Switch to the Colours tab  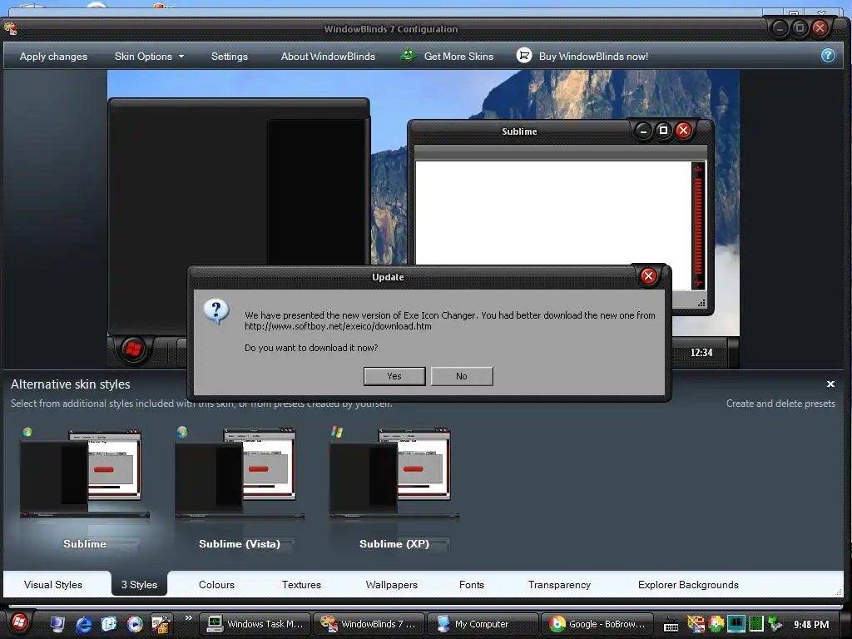216,585
